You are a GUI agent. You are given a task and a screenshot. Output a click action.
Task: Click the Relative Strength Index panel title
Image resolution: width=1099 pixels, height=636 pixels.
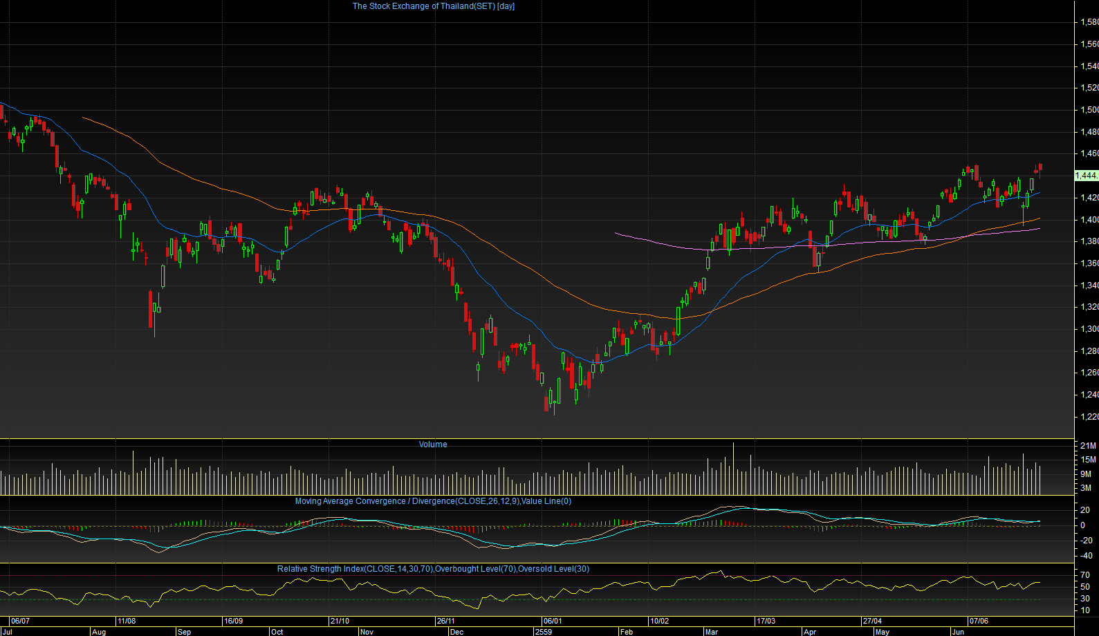click(x=433, y=569)
